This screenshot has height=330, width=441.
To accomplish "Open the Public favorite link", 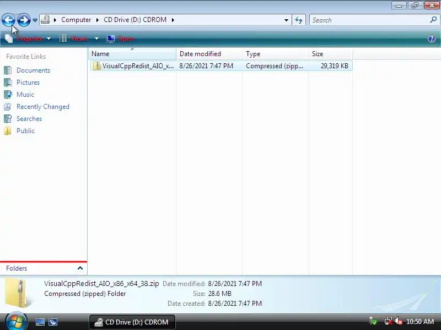I will coord(25,131).
